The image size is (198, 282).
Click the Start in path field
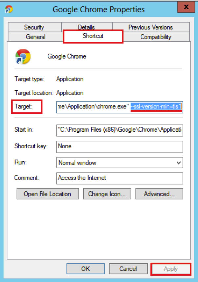coord(120,130)
